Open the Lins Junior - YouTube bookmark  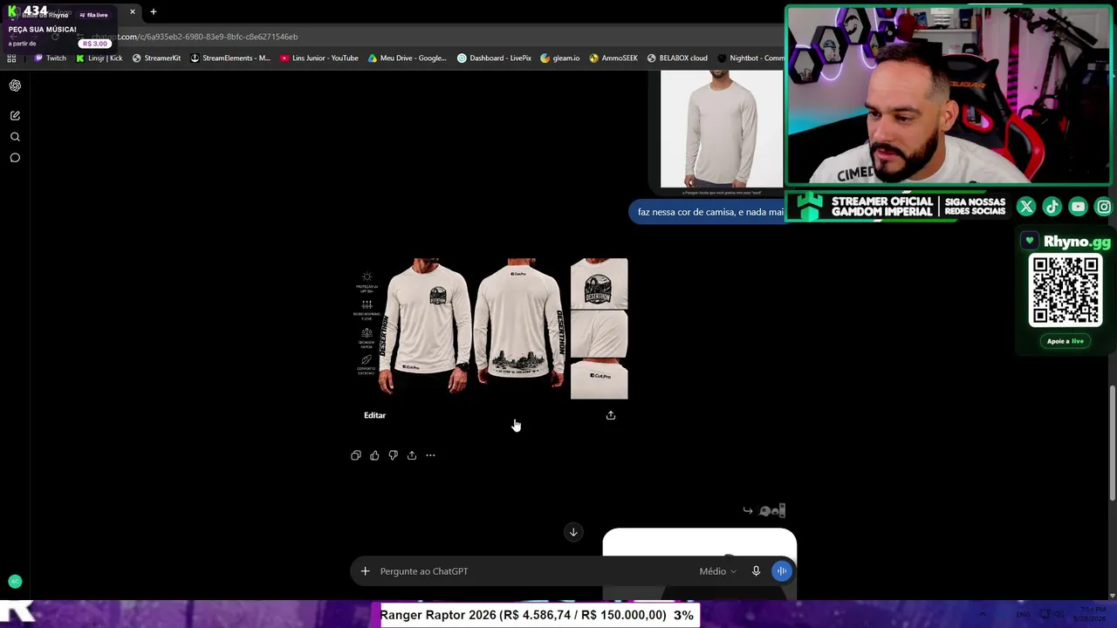(319, 58)
